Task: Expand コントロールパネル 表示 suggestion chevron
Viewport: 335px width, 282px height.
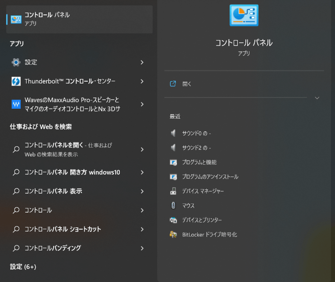Action: point(142,191)
